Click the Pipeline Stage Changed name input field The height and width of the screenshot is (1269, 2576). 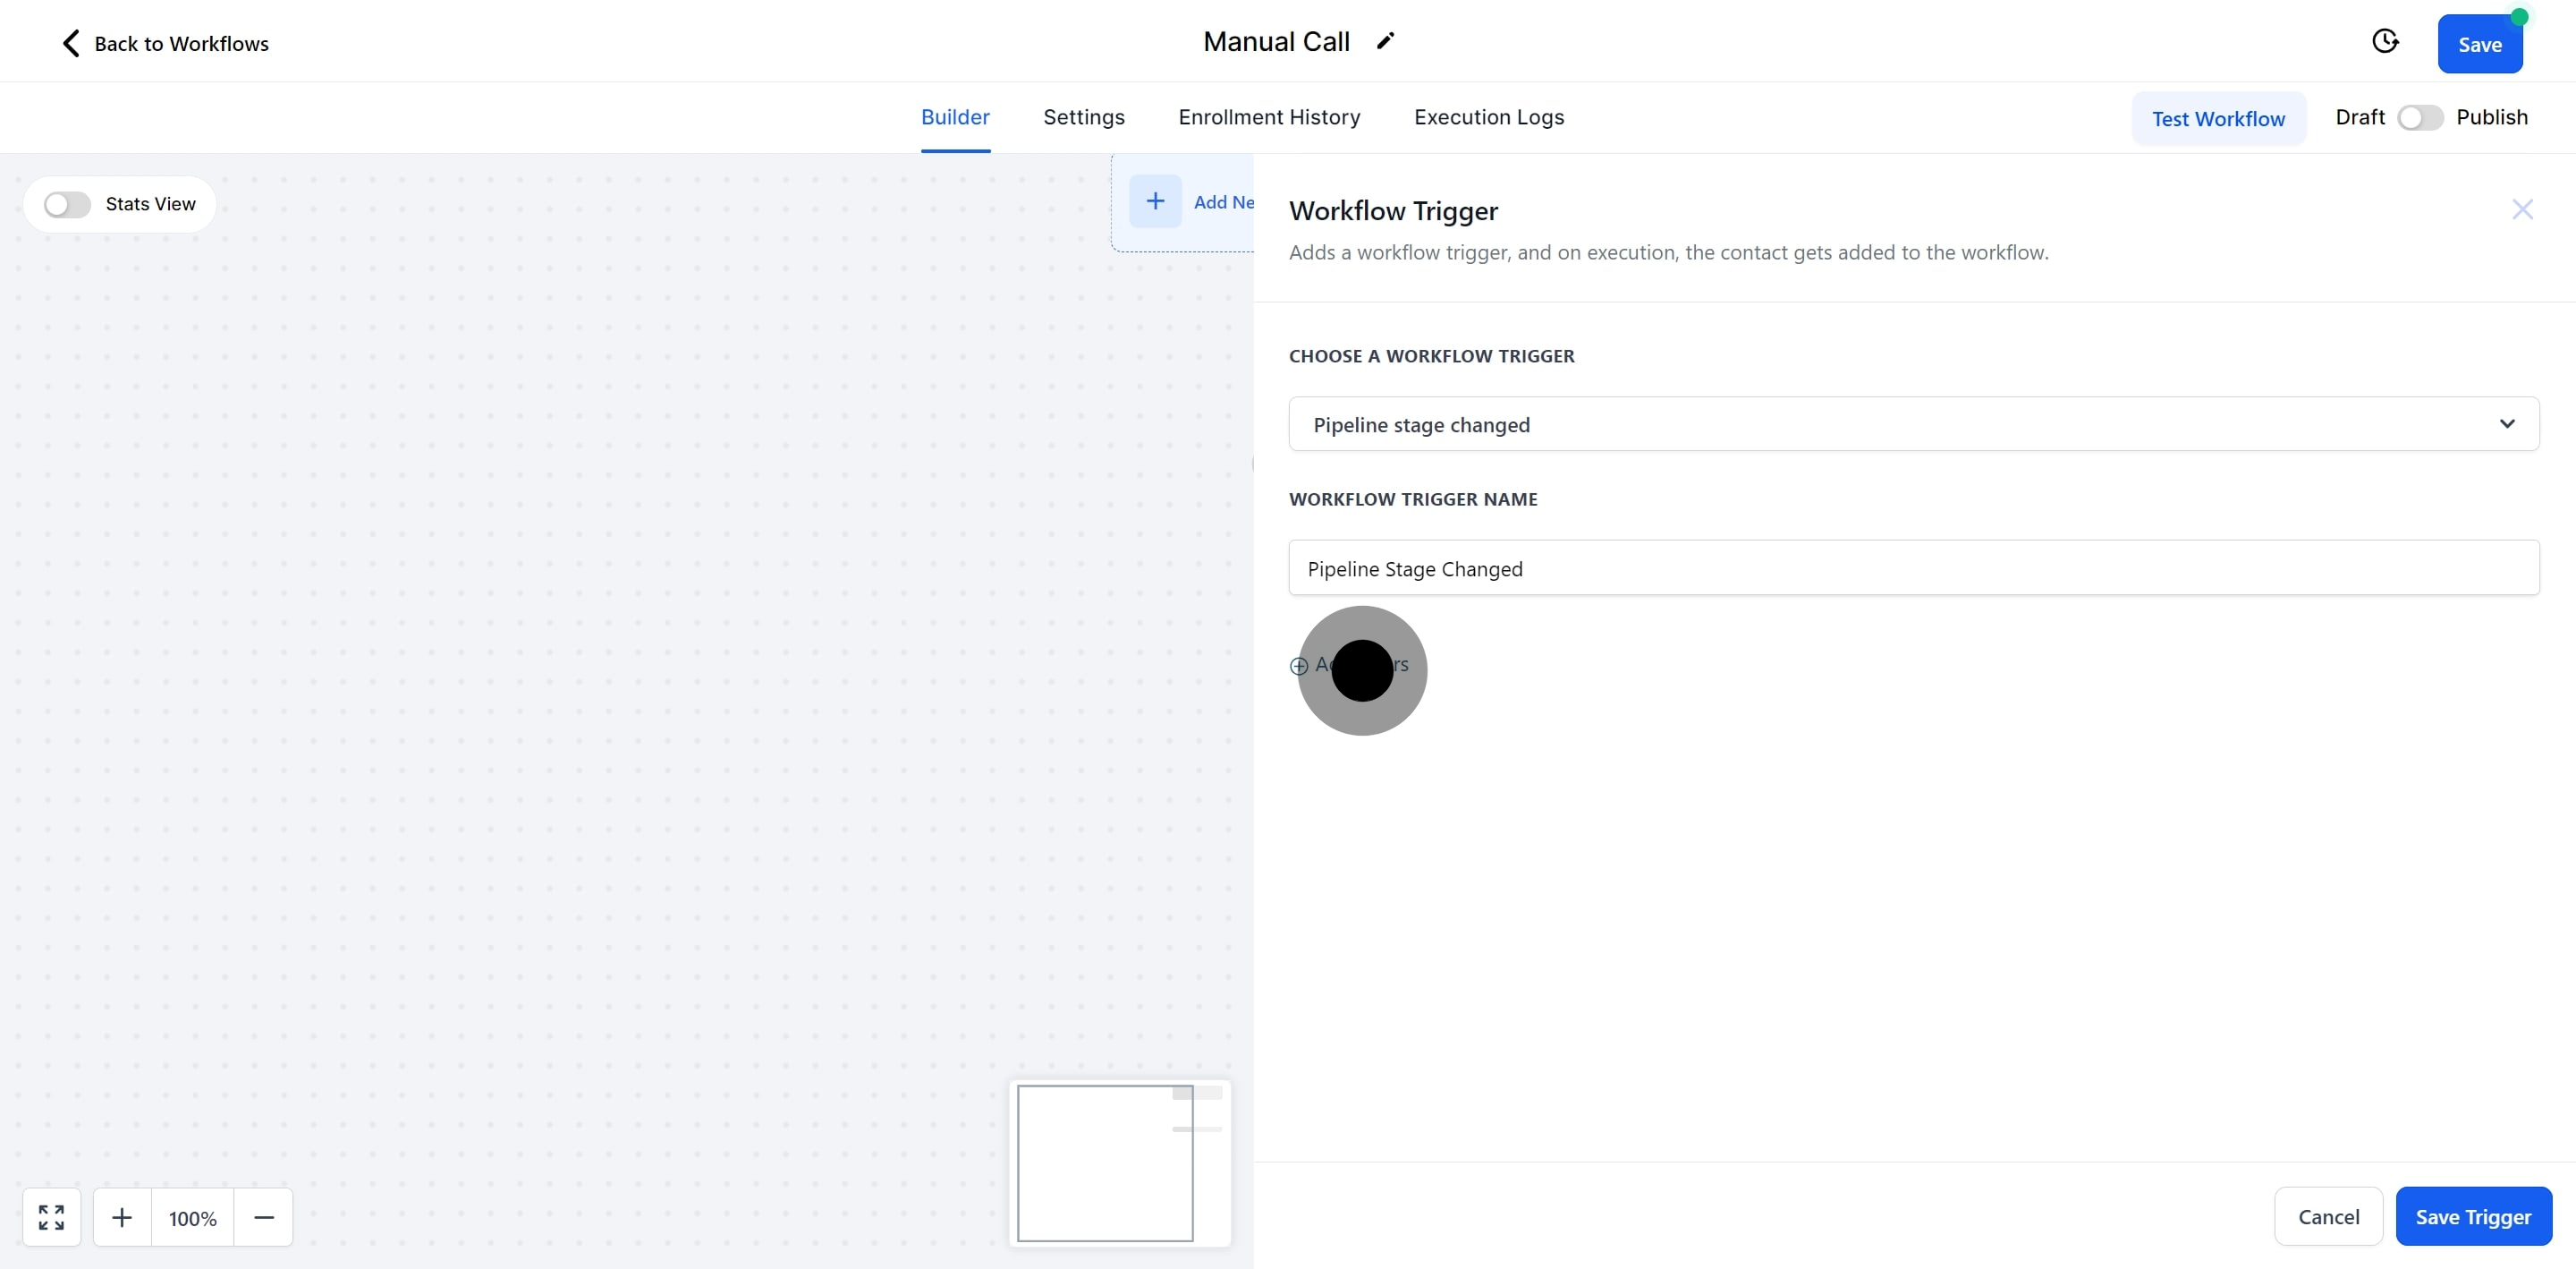click(x=1913, y=567)
